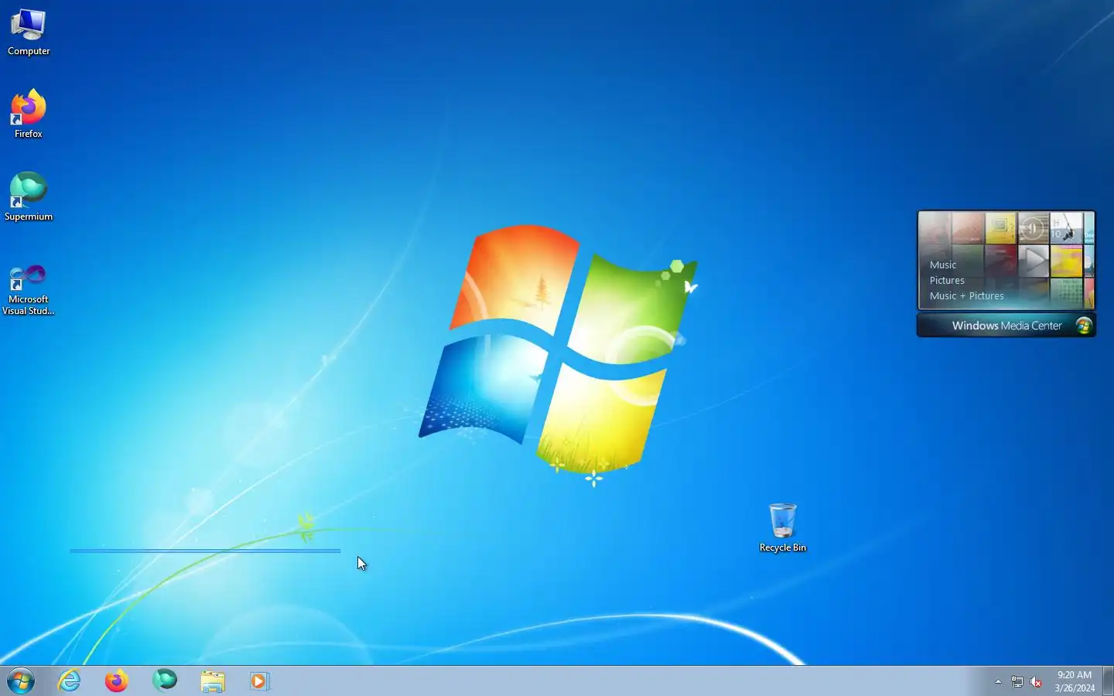This screenshot has width=1114, height=696.
Task: Click the network status tray icon
Action: pos(1017,681)
